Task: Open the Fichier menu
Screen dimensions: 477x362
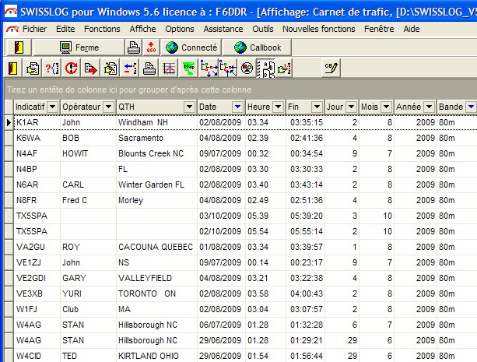Action: click(x=34, y=29)
